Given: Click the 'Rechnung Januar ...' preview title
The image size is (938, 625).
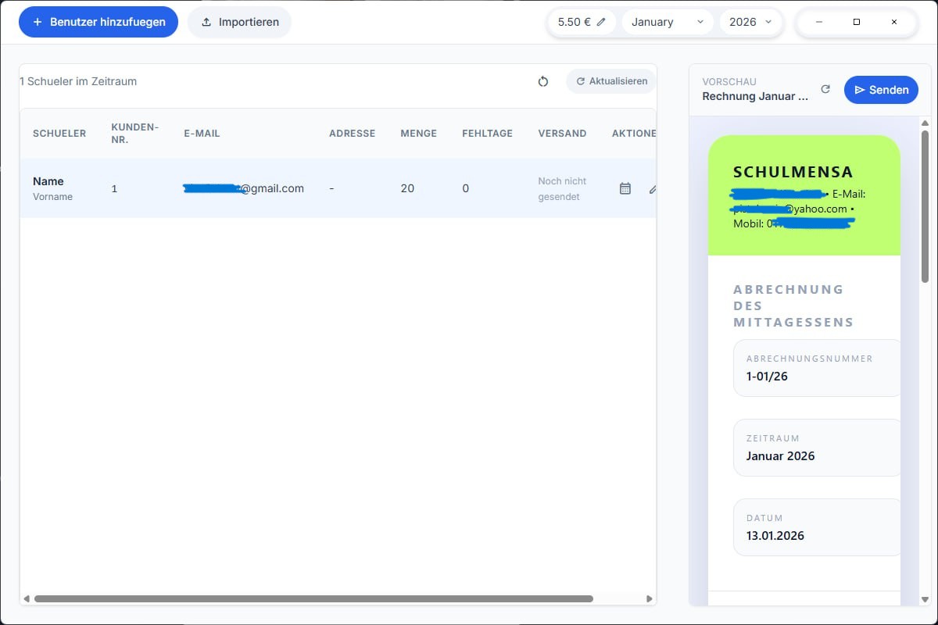Looking at the screenshot, I should click(754, 96).
